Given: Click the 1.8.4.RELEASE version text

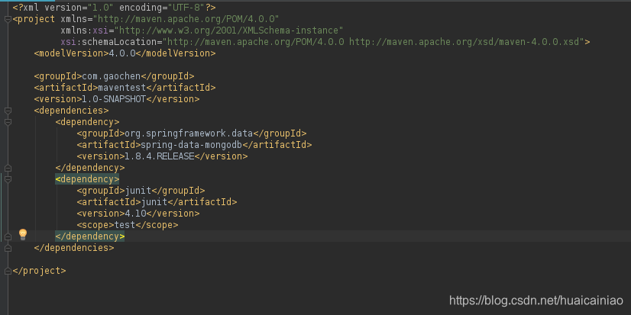Looking at the screenshot, I should click(x=160, y=156).
